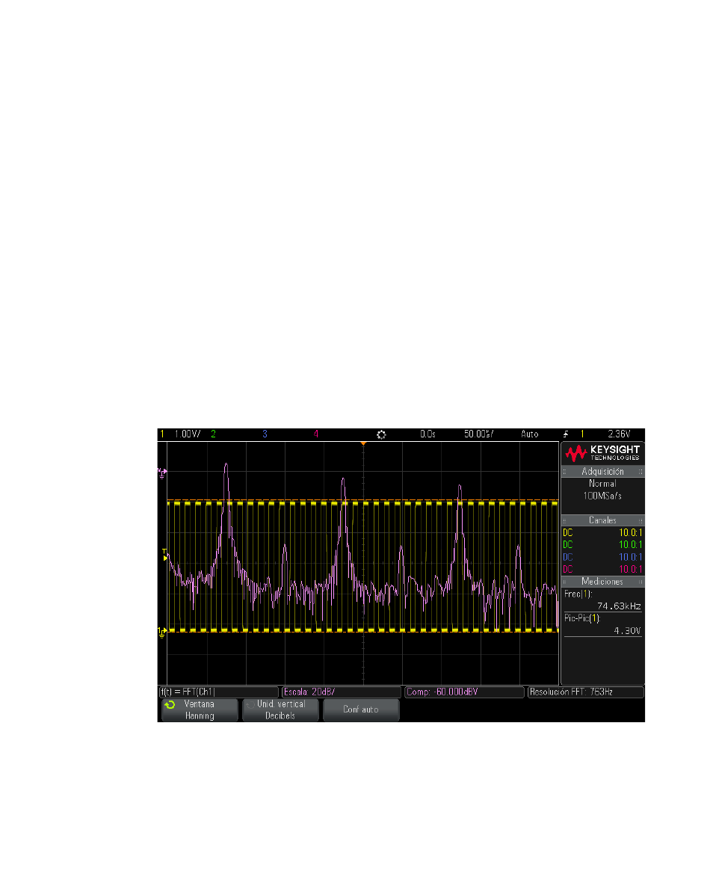Click the 2.36V trigger level value
Screen dimensions: 710x871
point(619,434)
